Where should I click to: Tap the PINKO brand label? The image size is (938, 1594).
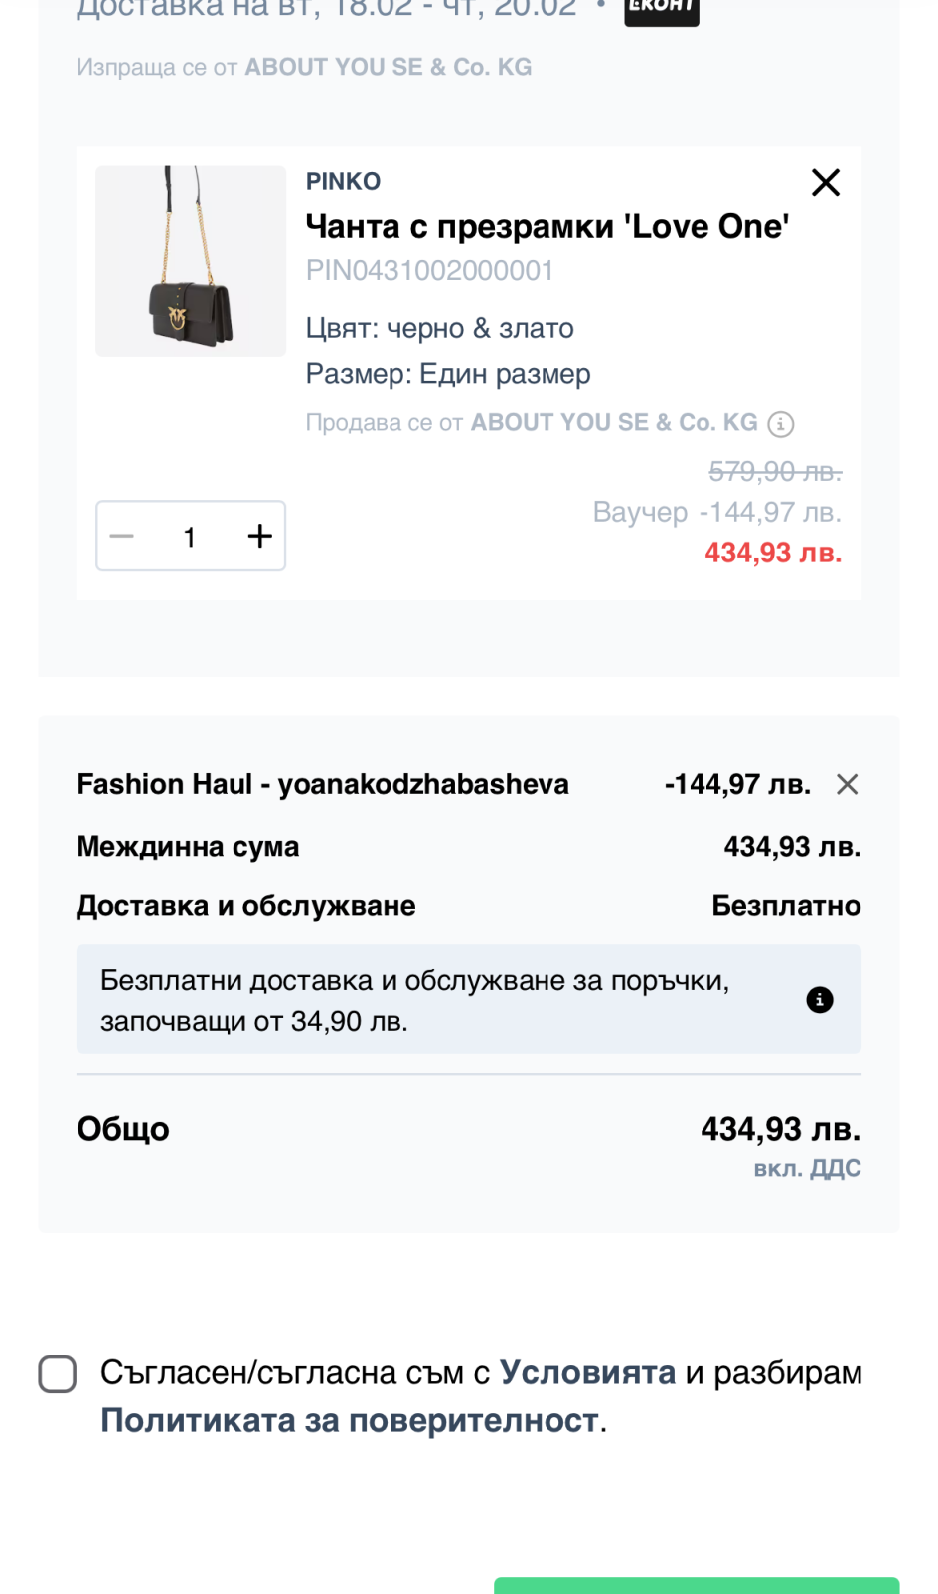(x=343, y=181)
